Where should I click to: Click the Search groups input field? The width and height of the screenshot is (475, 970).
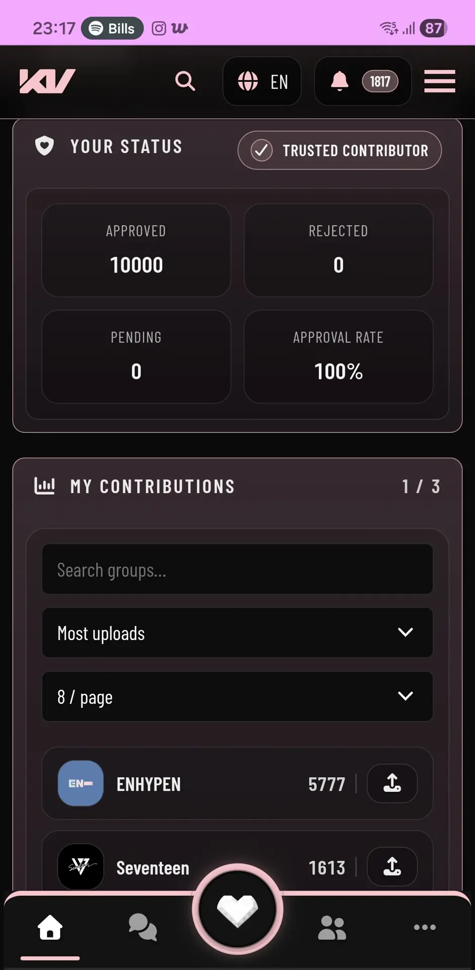[238, 569]
